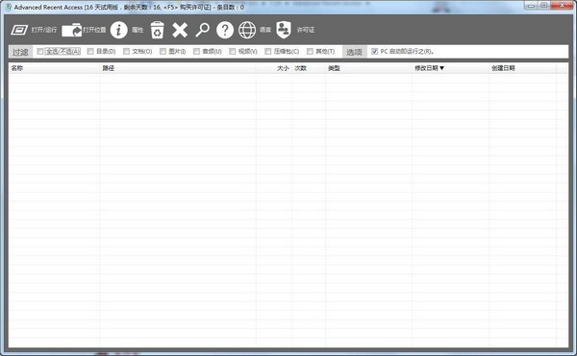Click the Filter (过滤) label

(x=20, y=52)
